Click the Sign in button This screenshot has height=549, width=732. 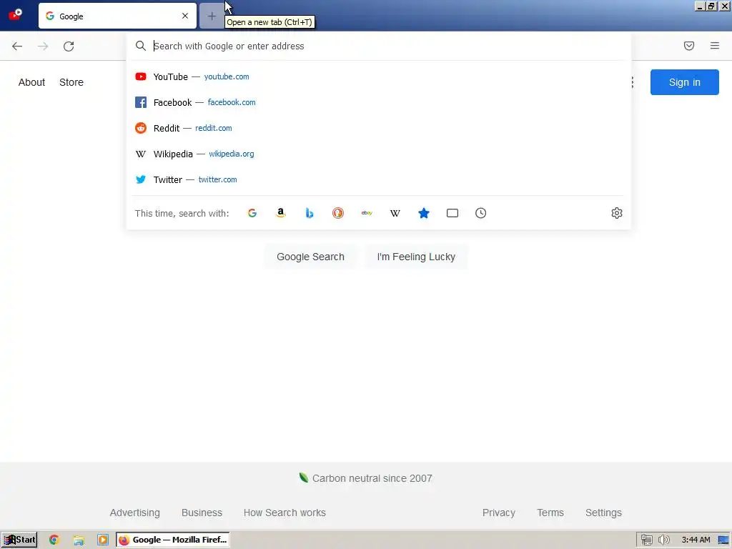[684, 82]
